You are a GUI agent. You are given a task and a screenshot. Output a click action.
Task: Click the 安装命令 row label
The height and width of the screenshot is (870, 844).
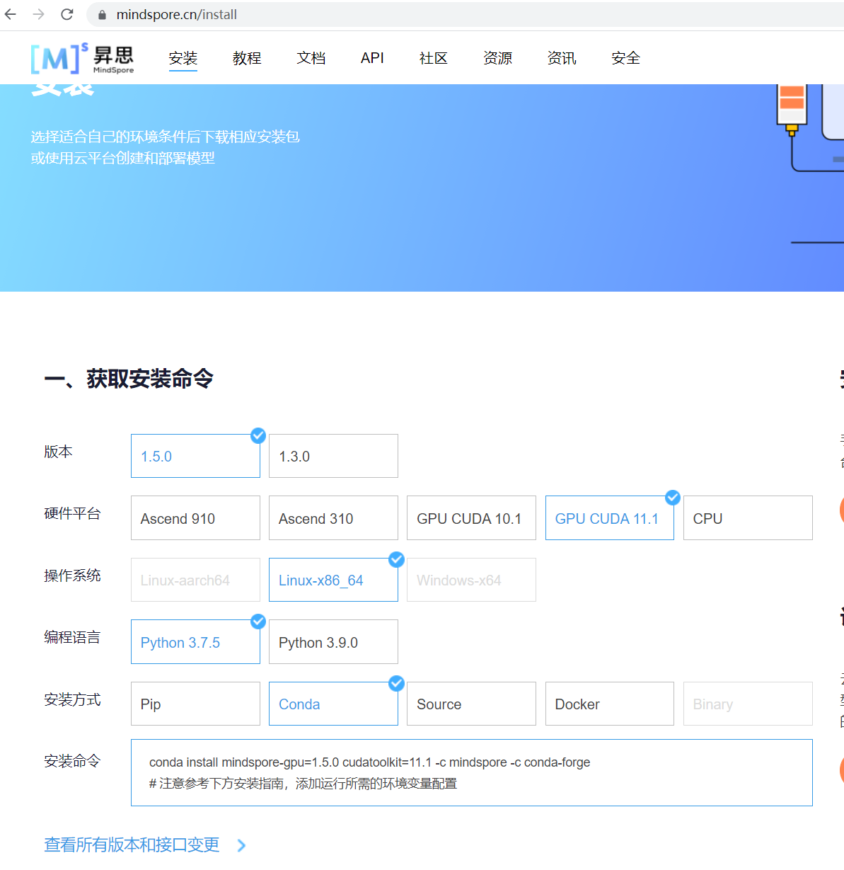point(72,761)
